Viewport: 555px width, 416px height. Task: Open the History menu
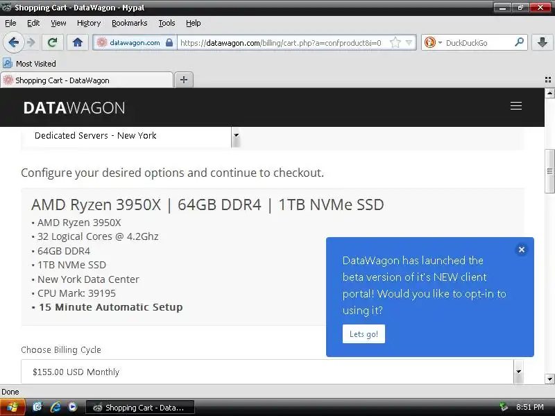pyautogui.click(x=89, y=23)
